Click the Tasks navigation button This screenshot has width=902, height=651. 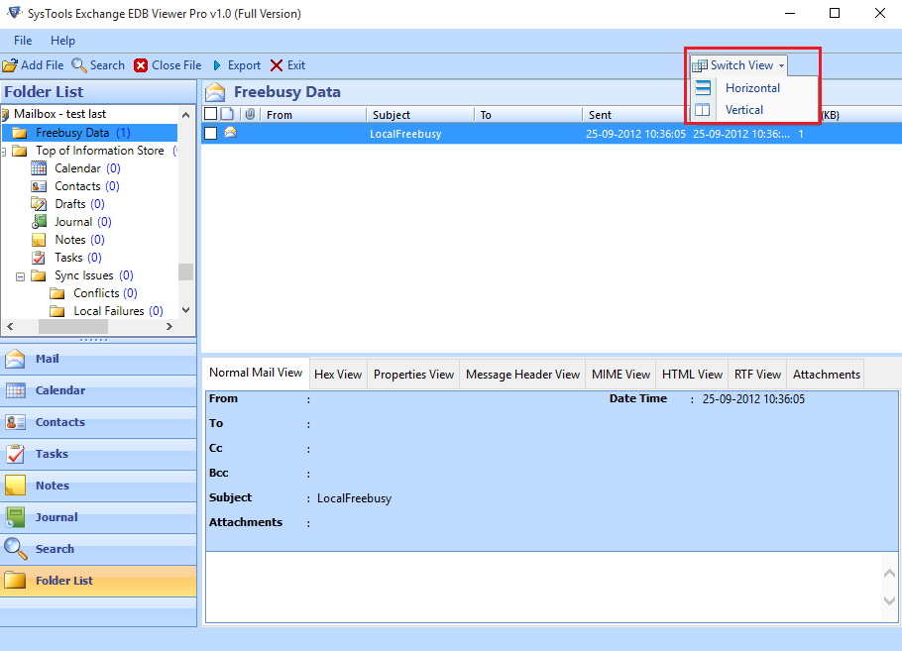98,454
